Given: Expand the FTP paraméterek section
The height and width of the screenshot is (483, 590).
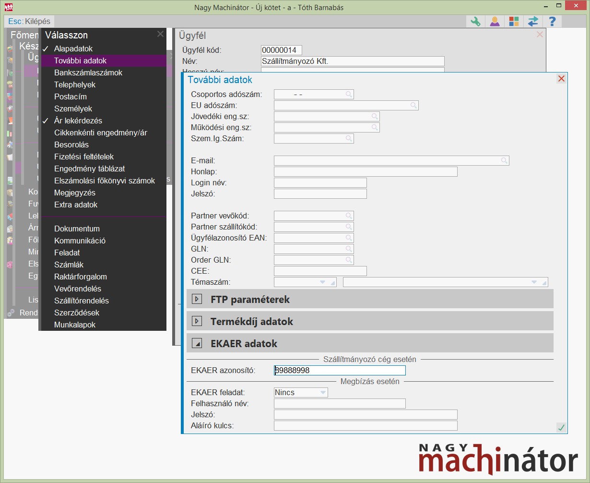Looking at the screenshot, I should [x=197, y=299].
